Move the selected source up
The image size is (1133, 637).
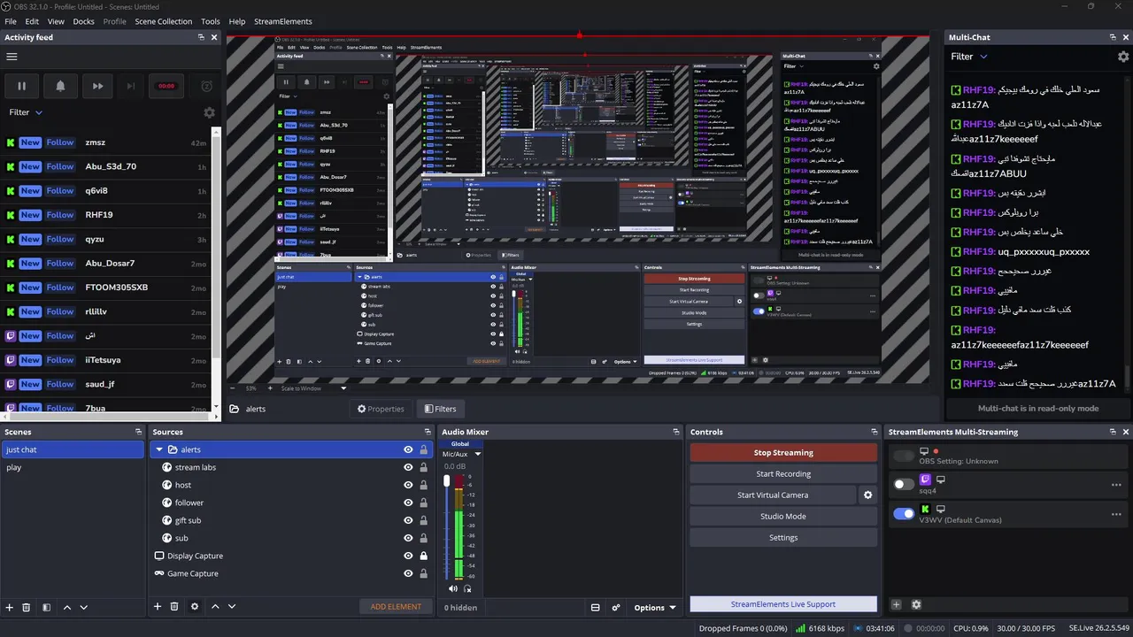tap(216, 606)
